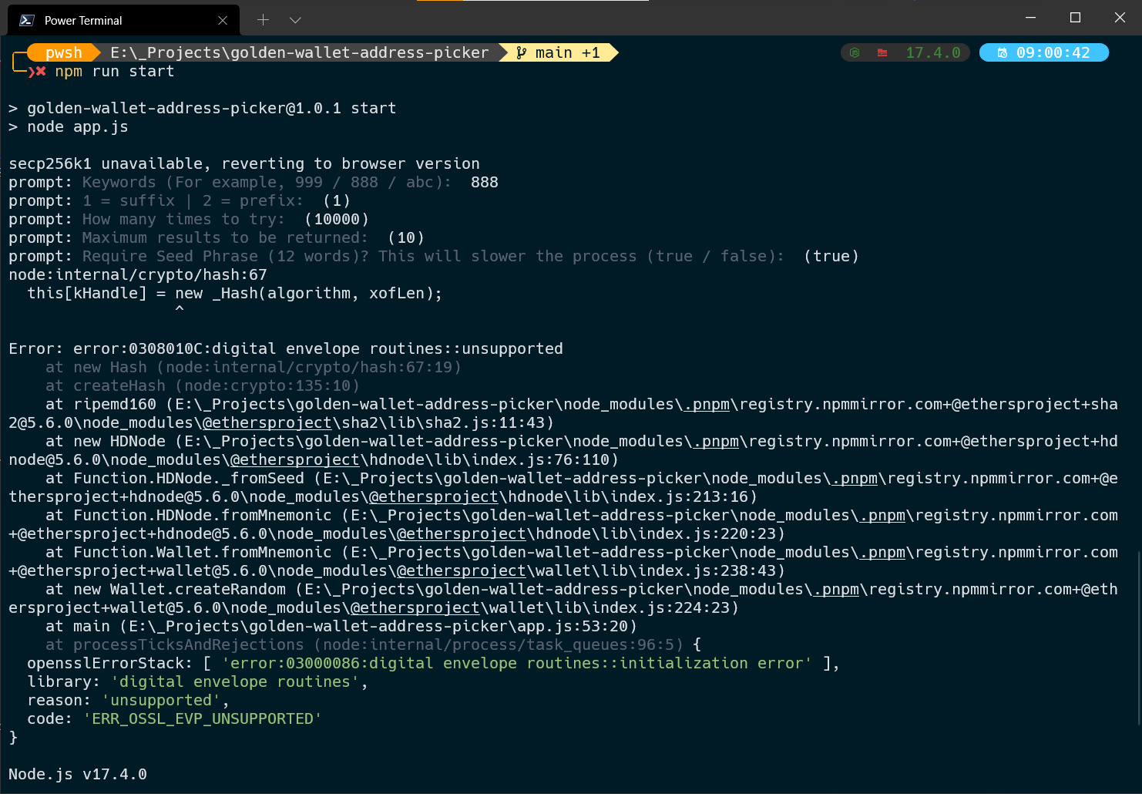Click the PowerShell icon on the Power Terminal tab
This screenshot has height=794, width=1142.
[x=26, y=19]
